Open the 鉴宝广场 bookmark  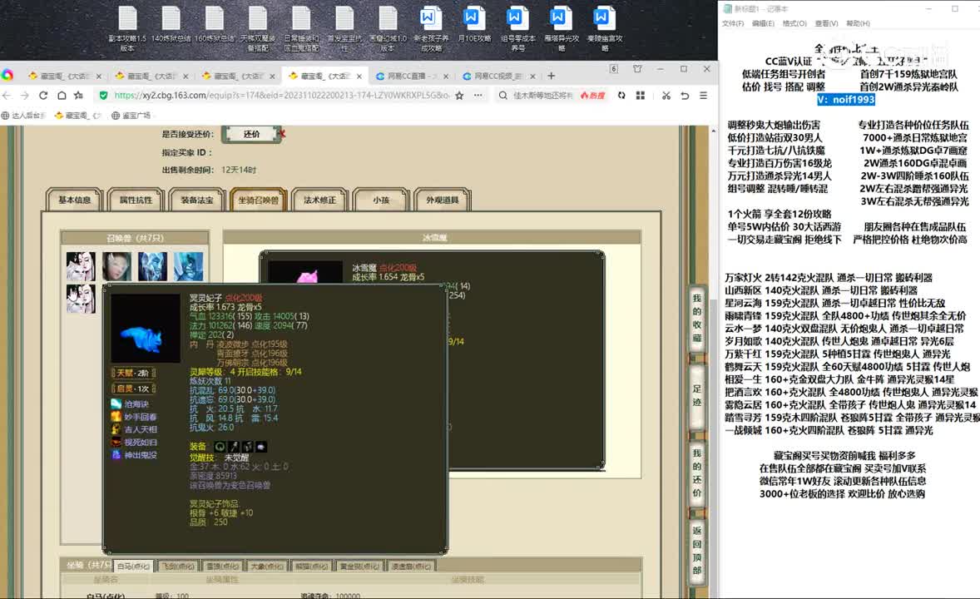coord(131,116)
